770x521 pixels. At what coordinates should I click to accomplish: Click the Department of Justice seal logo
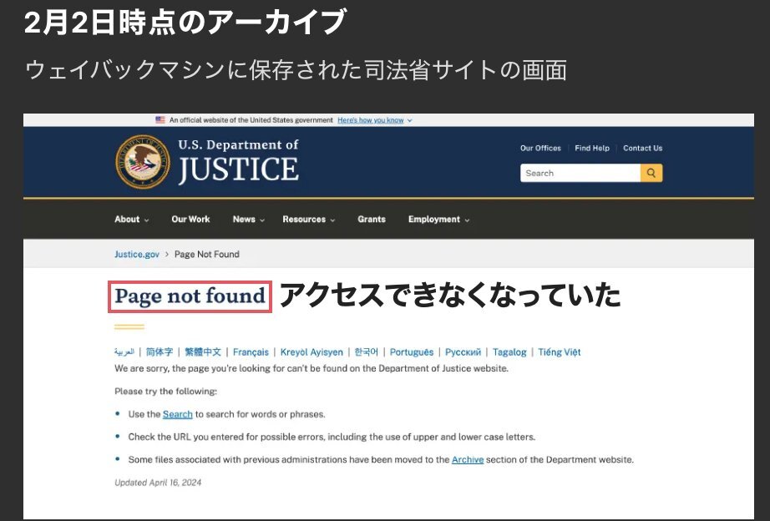pyautogui.click(x=143, y=161)
